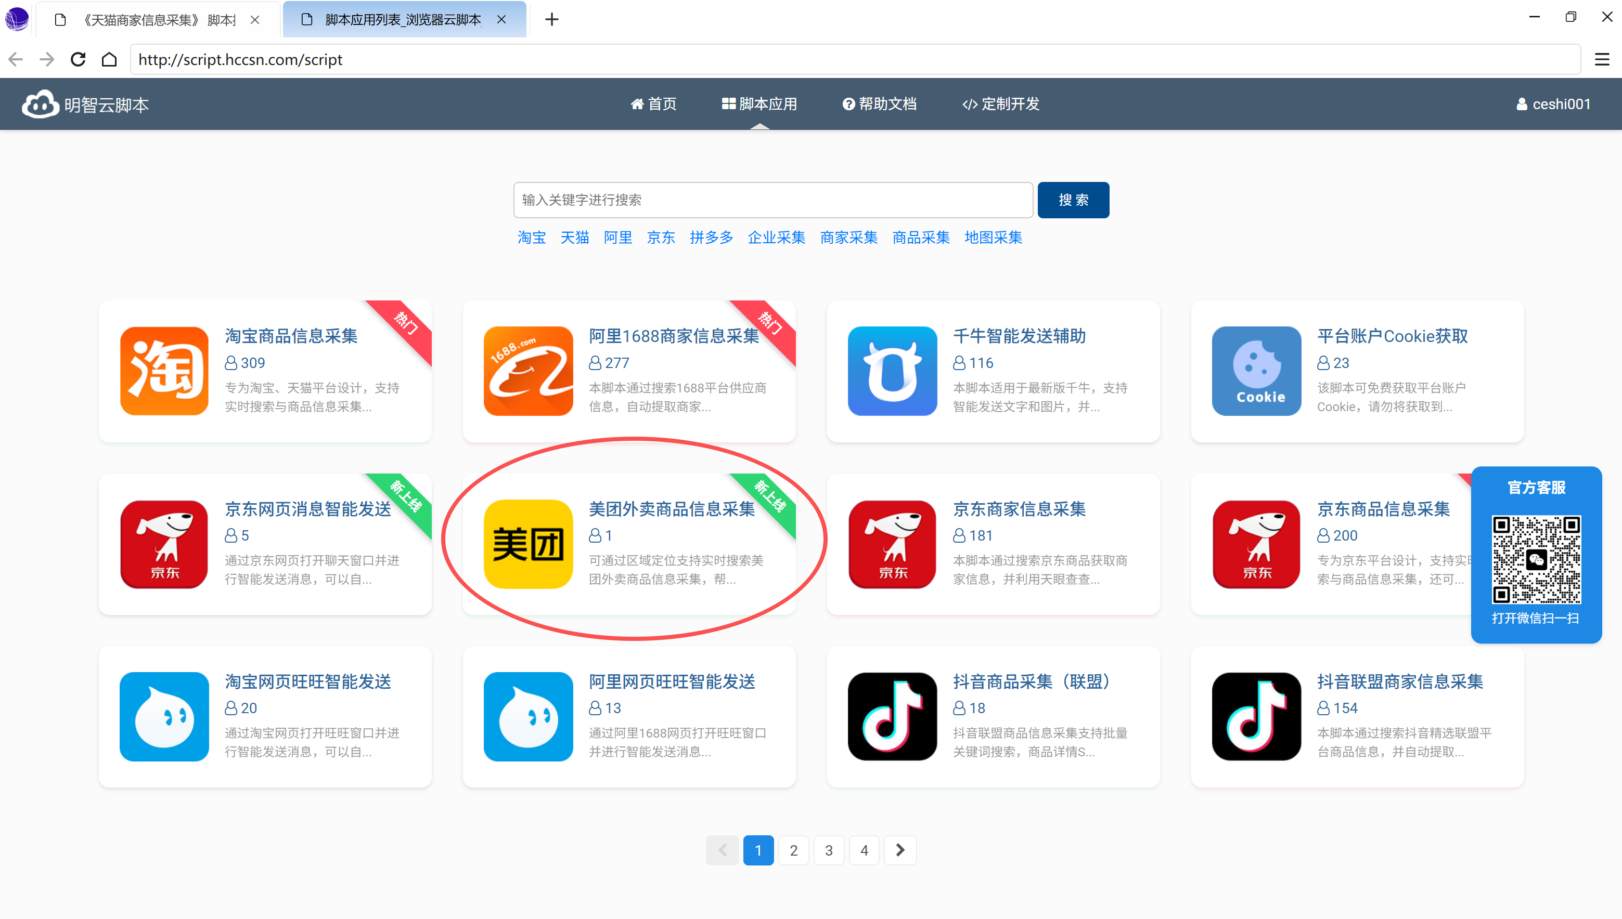This screenshot has width=1622, height=919.
Task: Open the Alibaba 1688.com app icon
Action: coord(528,371)
